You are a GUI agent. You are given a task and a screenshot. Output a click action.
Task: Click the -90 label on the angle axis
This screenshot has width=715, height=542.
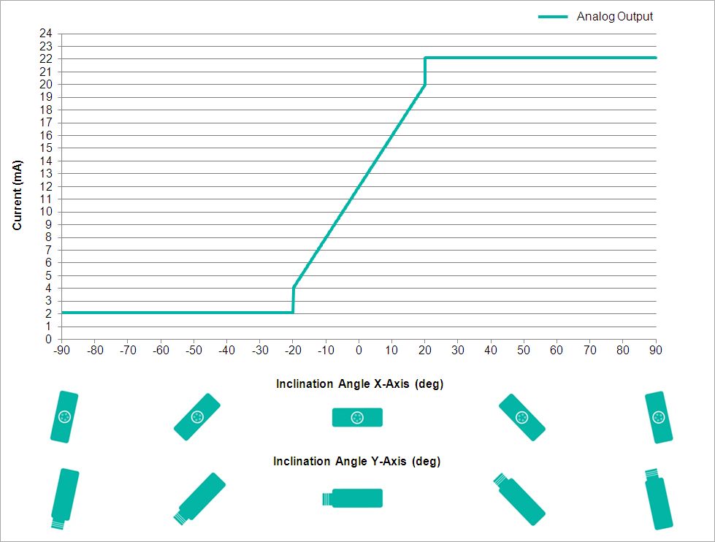tap(61, 351)
